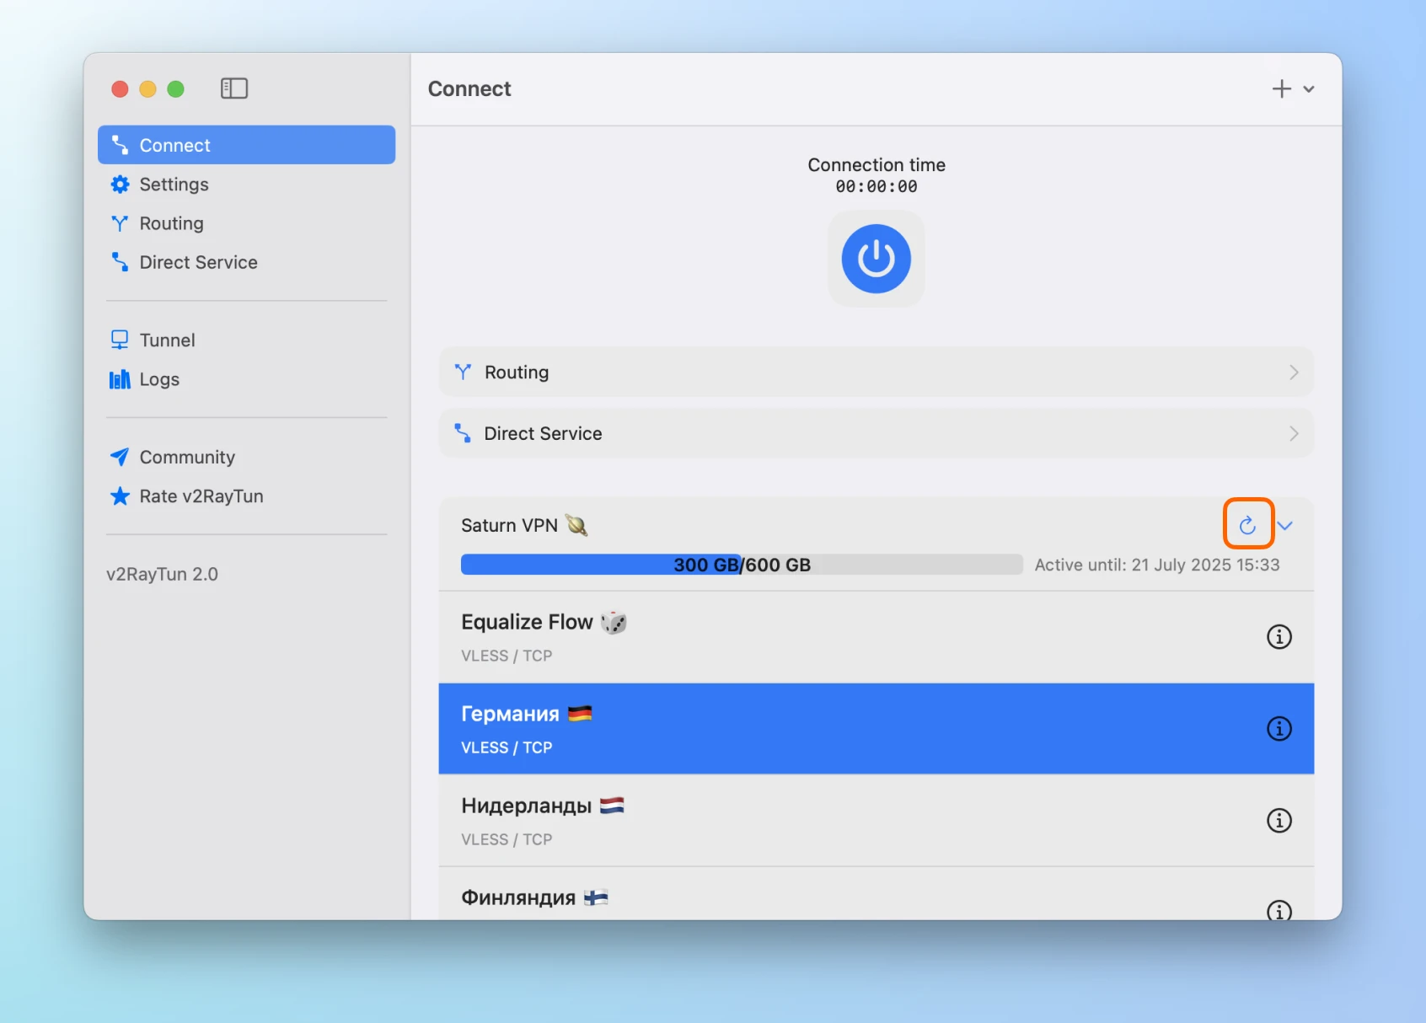Expand the dropdown arrow beside plus
Viewport: 1426px width, 1023px height.
click(x=1309, y=89)
